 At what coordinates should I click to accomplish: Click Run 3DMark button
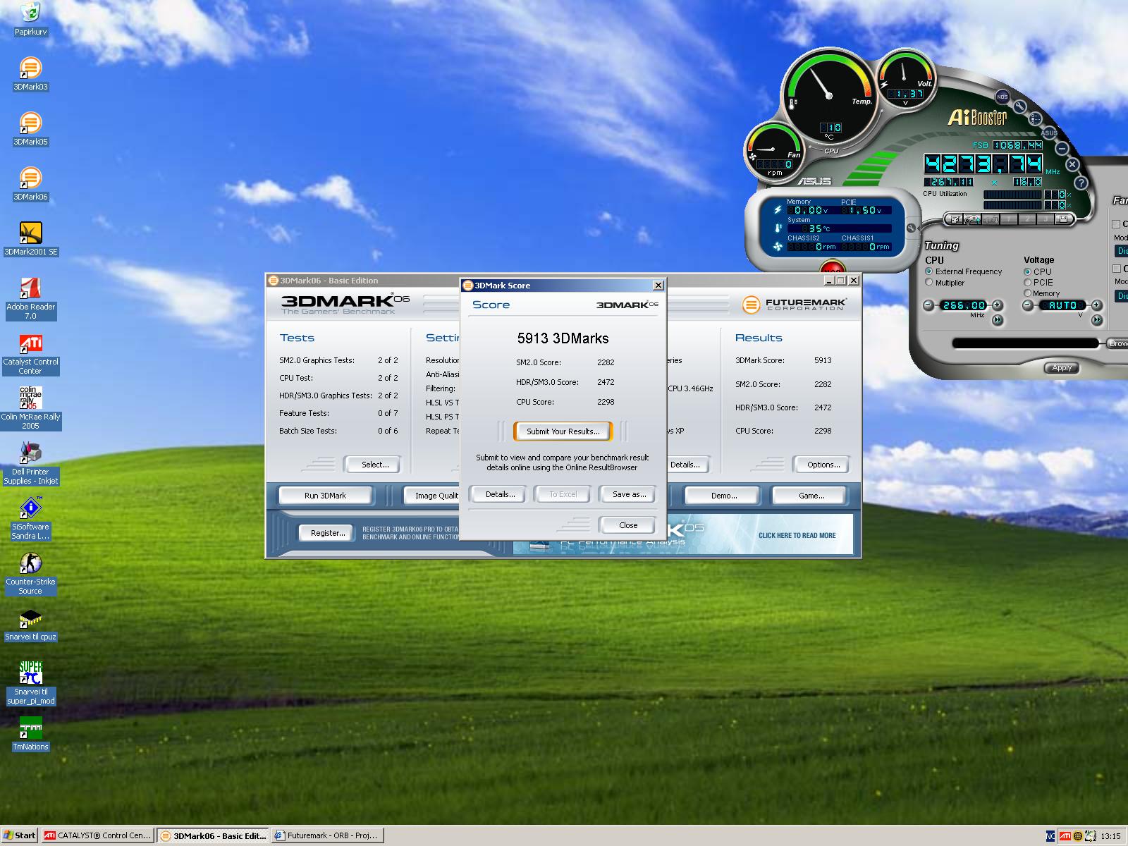(325, 496)
